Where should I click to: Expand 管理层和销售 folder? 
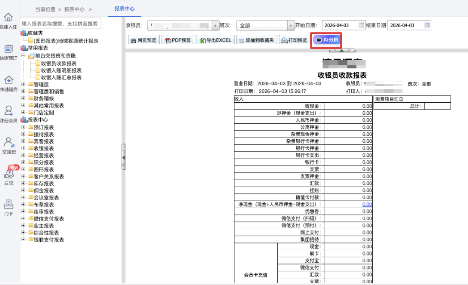23,91
